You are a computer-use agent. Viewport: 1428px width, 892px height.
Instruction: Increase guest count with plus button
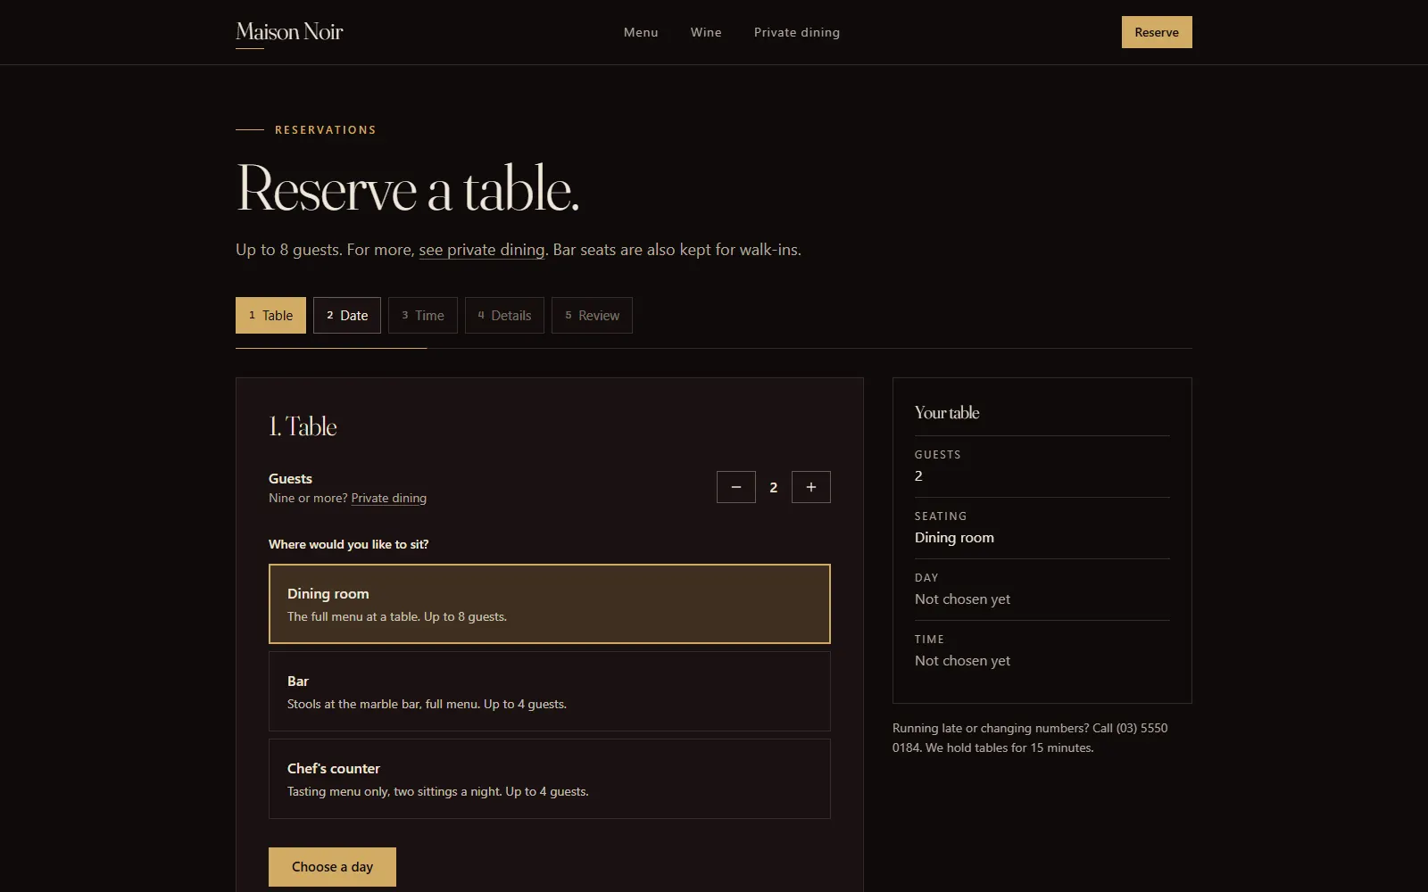(x=811, y=487)
